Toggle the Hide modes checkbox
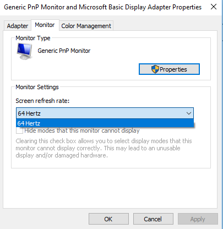Screen dimensions: 223x229 pyautogui.click(x=19, y=130)
